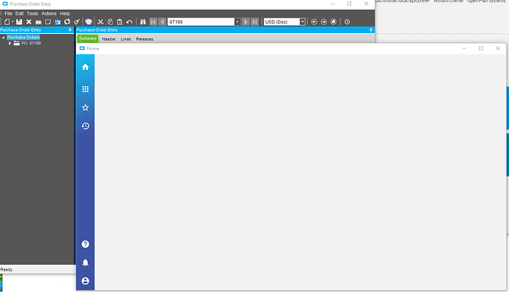Click the Undo arrow icon
This screenshot has width=509, height=292.
[129, 21]
